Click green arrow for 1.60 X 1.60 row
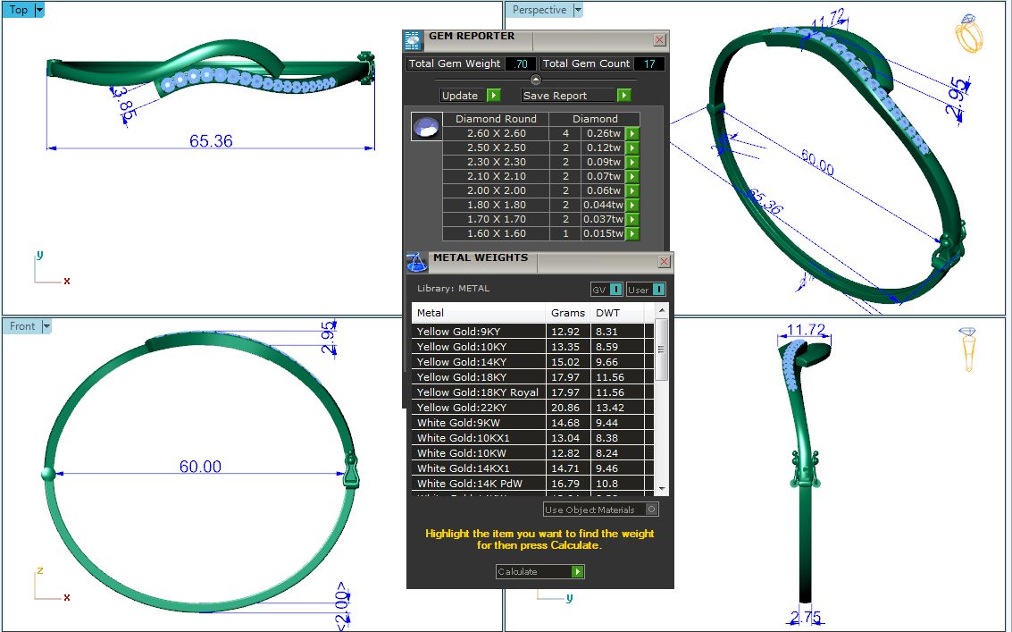 [632, 233]
